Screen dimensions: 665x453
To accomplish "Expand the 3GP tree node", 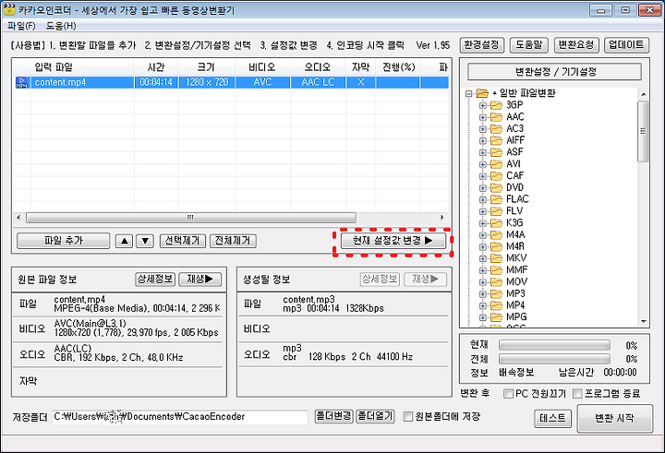I will pyautogui.click(x=483, y=105).
